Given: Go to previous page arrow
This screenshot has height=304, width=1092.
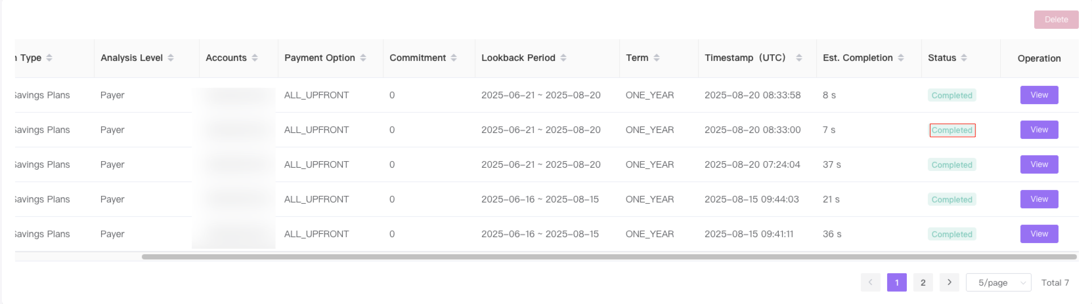Looking at the screenshot, I should tap(871, 282).
